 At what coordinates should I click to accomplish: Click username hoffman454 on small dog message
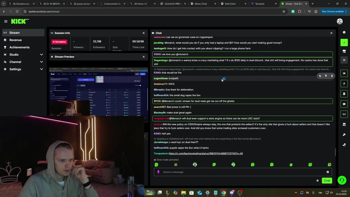[x=161, y=95]
